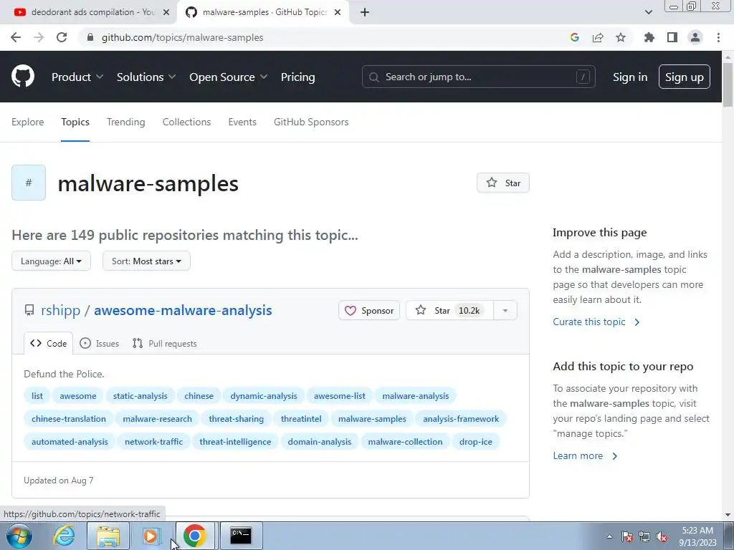The width and height of the screenshot is (734, 550).
Task: Open a new tab with the plus icon
Action: point(365,12)
